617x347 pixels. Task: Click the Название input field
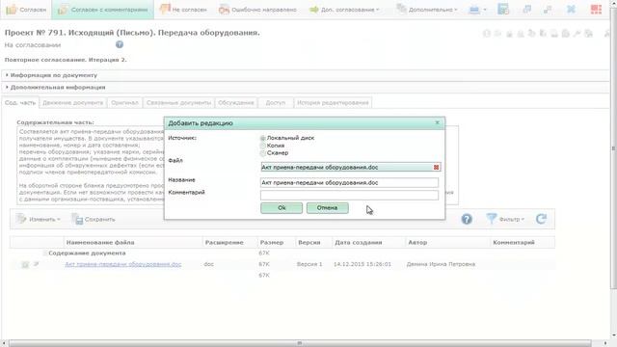349,182
